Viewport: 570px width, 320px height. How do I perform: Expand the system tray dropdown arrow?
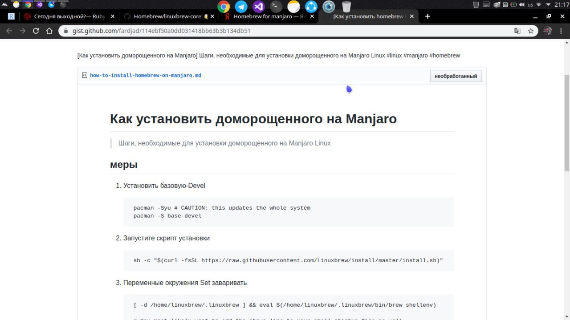(548, 4)
